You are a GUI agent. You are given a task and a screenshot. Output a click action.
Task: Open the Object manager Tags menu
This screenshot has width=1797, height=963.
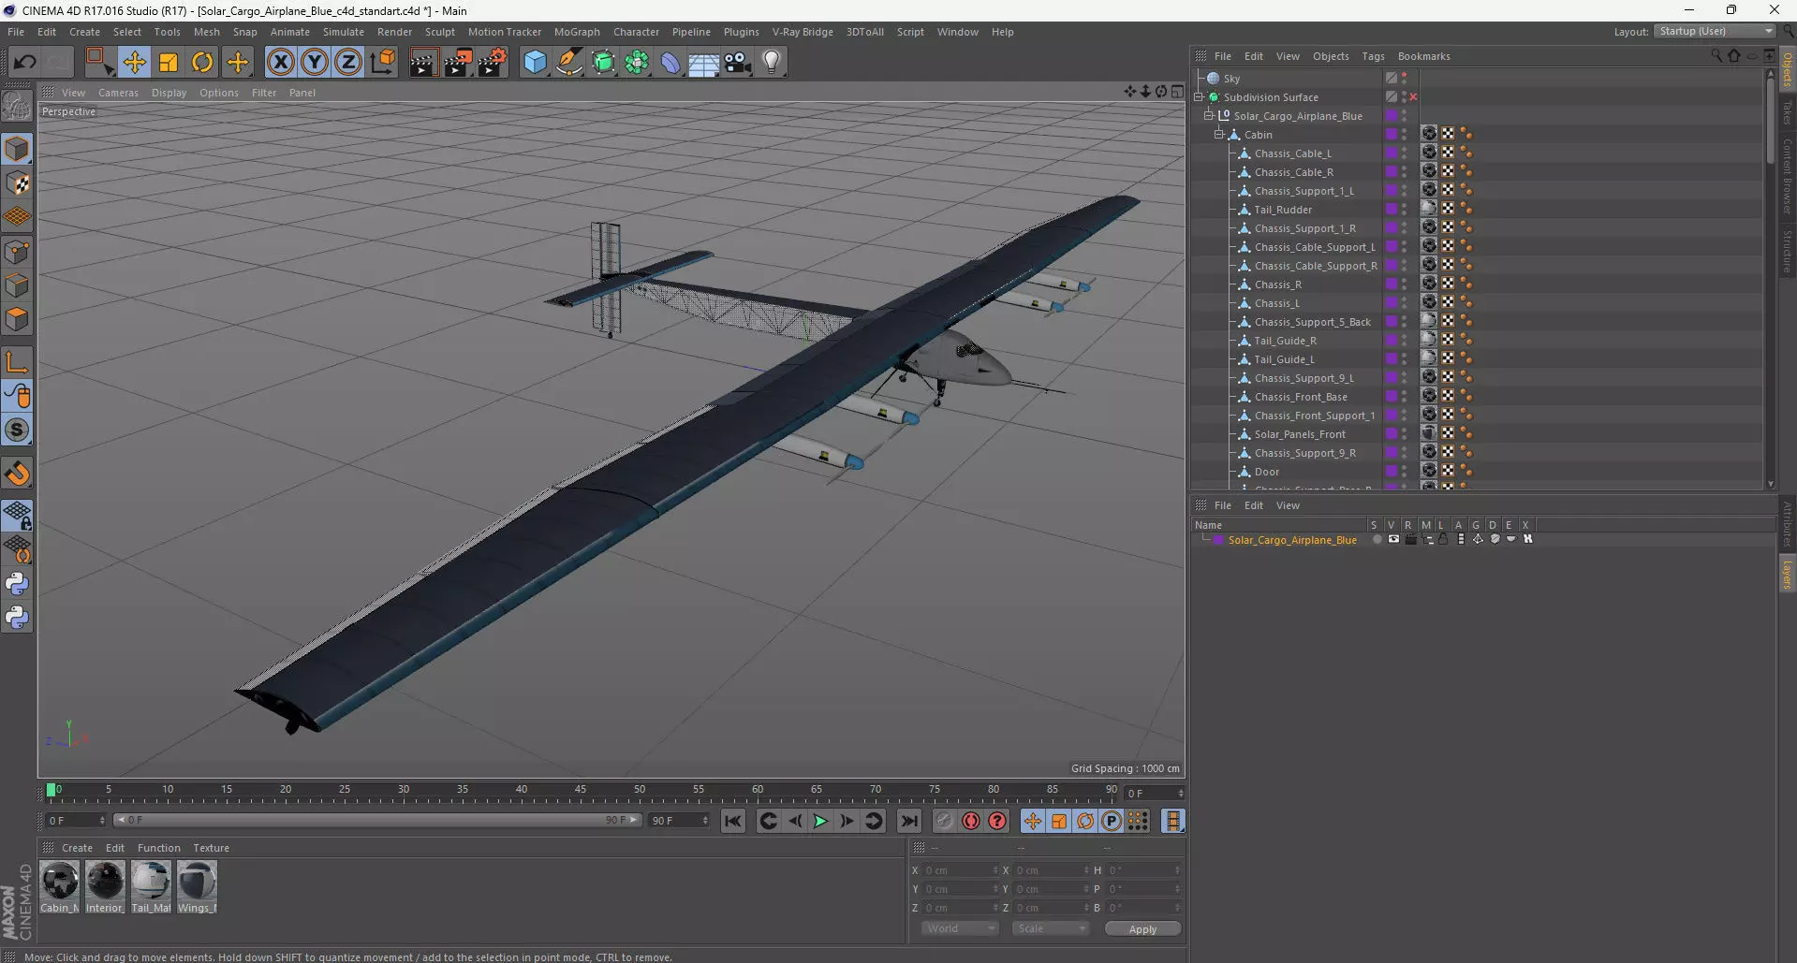tap(1373, 56)
